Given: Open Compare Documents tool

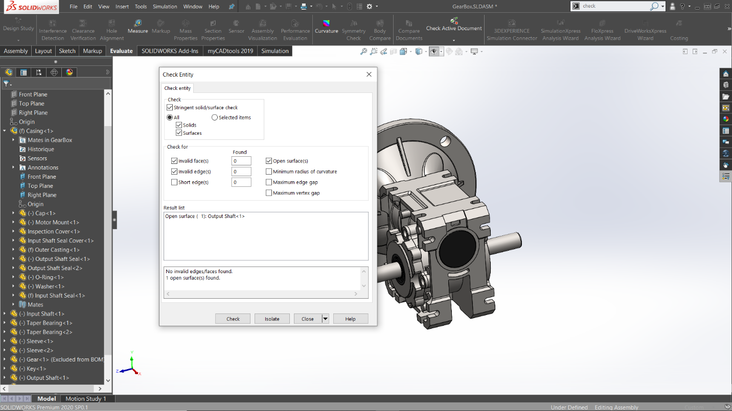Looking at the screenshot, I should pos(409,30).
